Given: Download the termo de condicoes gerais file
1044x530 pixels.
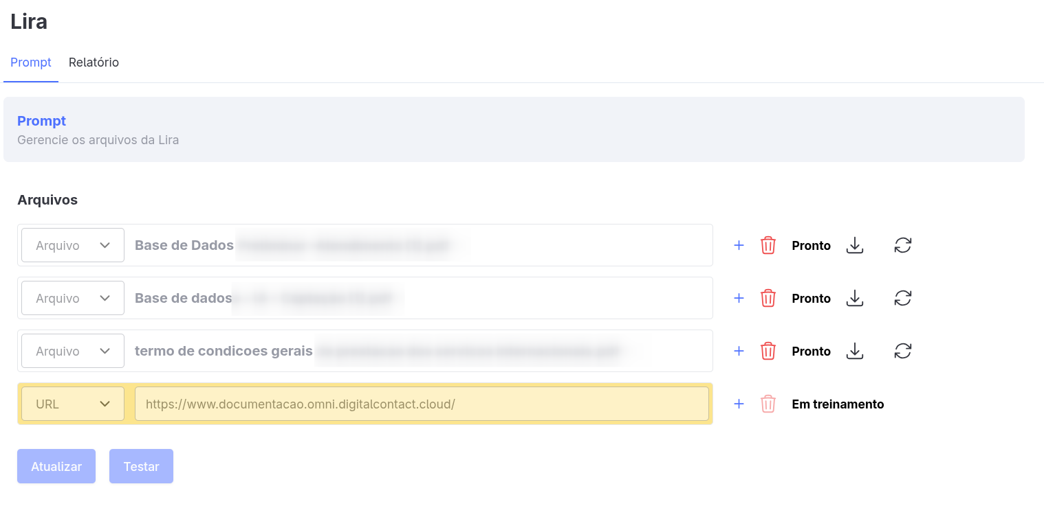Looking at the screenshot, I should [854, 351].
